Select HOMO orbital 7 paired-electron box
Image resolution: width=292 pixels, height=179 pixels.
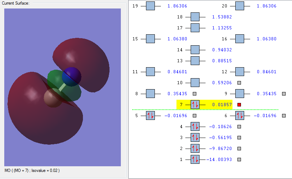pos(195,105)
